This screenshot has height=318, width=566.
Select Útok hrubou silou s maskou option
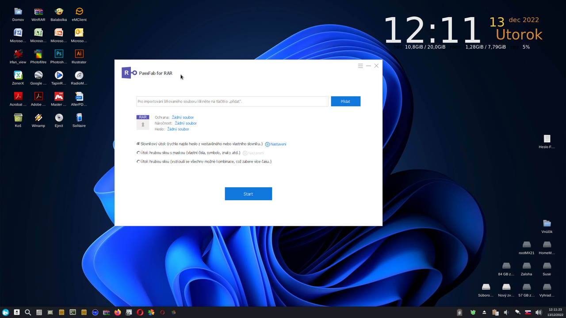[138, 153]
